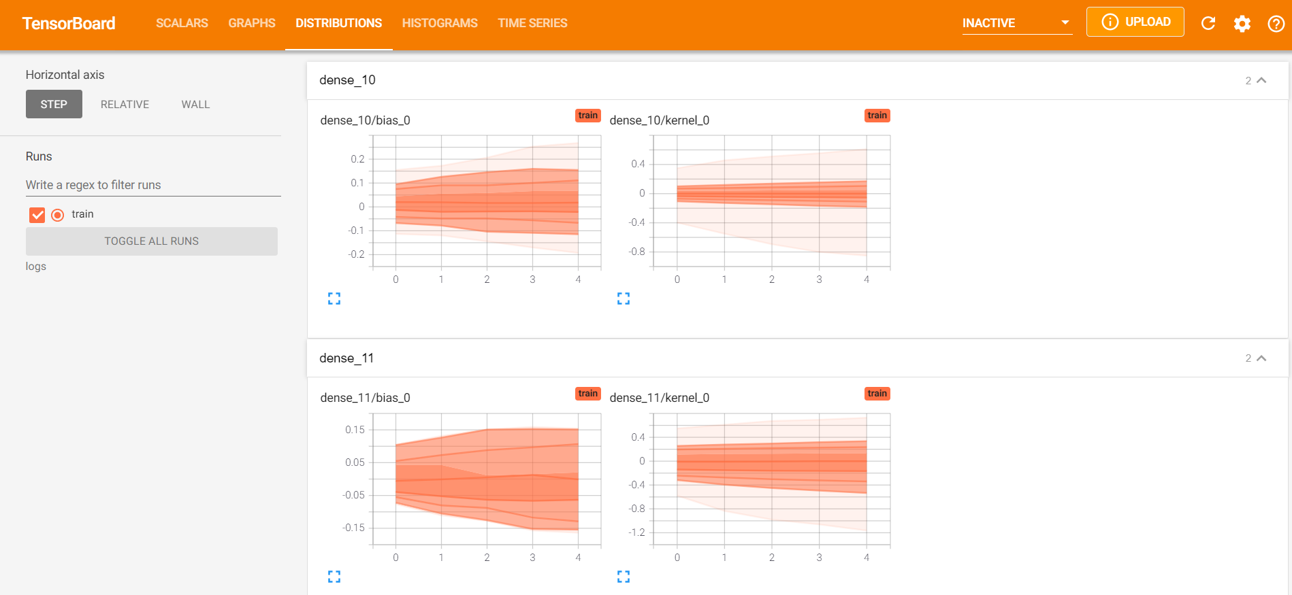Click train badge on dense_11/kernel_0
The width and height of the screenshot is (1292, 595).
[877, 394]
